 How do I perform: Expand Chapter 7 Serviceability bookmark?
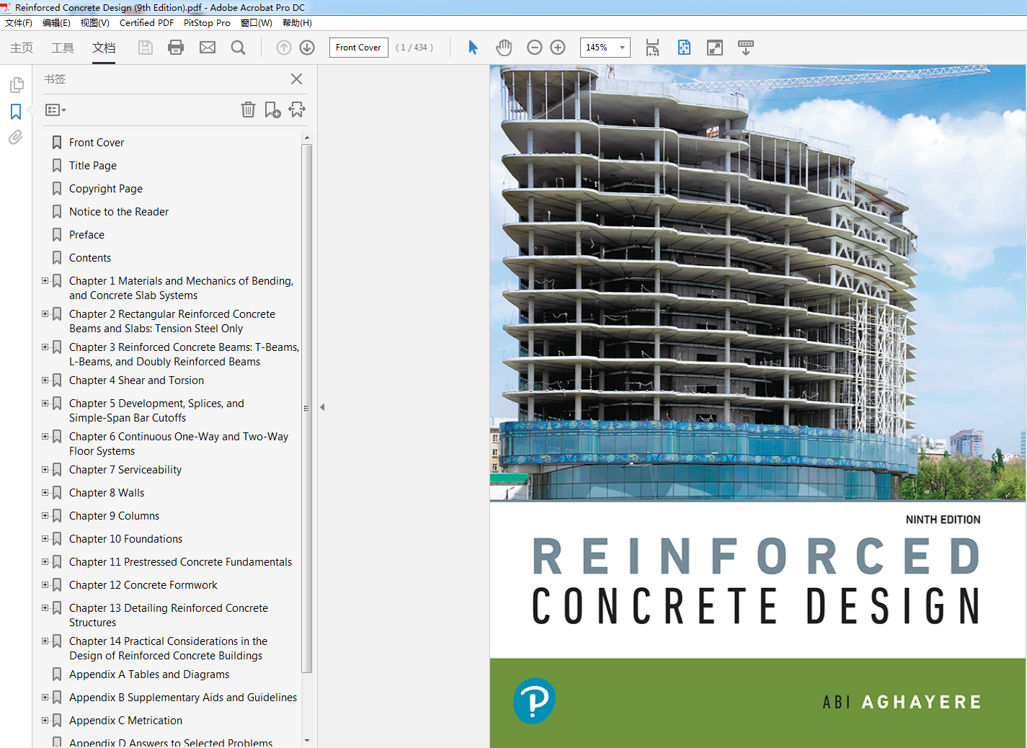45,470
